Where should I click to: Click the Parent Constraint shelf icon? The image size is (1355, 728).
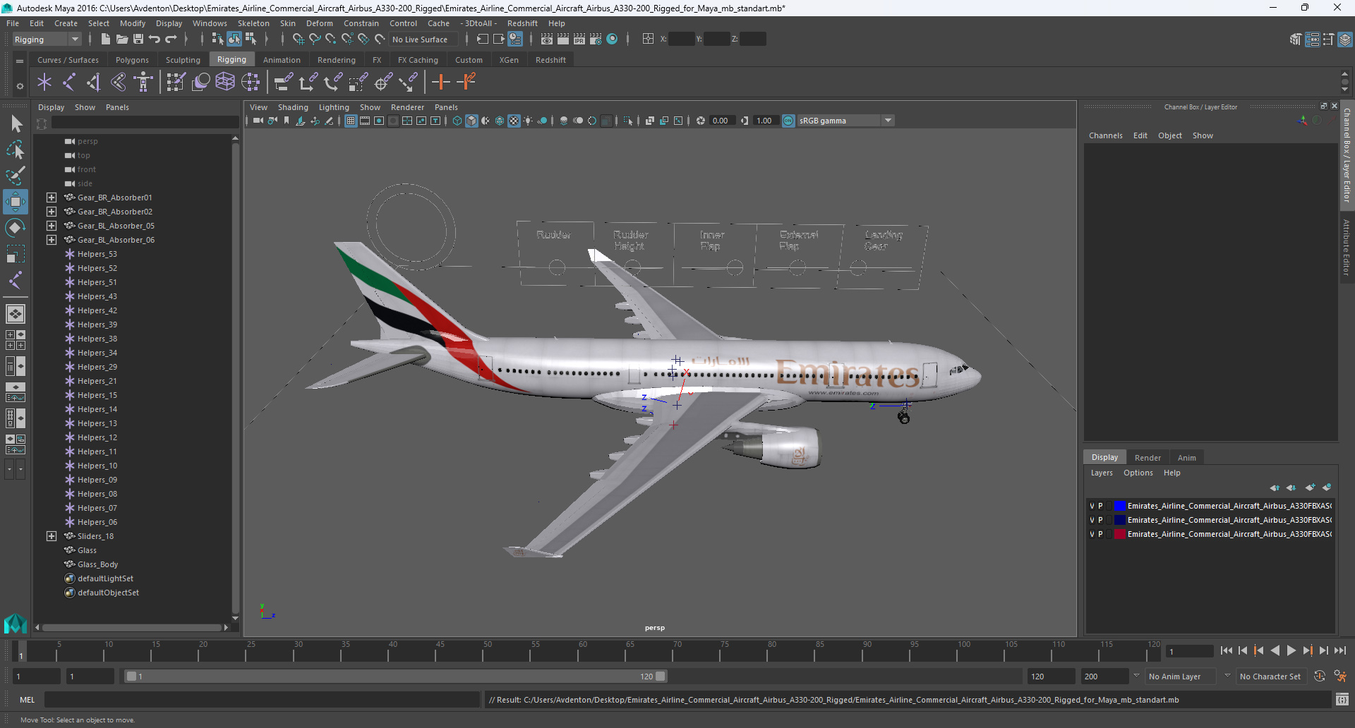(x=283, y=83)
